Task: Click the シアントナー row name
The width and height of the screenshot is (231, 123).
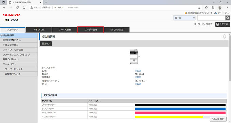Action: [x=48, y=109]
